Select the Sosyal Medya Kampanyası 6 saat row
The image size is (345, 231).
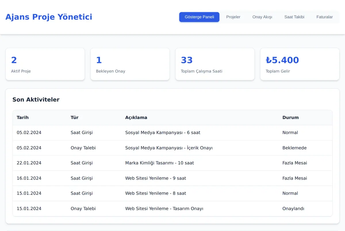pos(172,133)
